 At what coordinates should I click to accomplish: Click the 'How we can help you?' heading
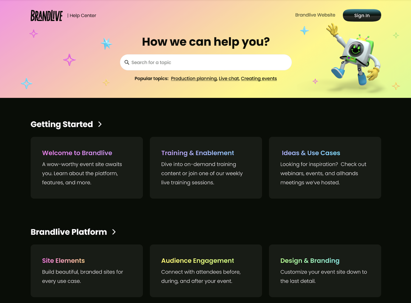coord(206,42)
